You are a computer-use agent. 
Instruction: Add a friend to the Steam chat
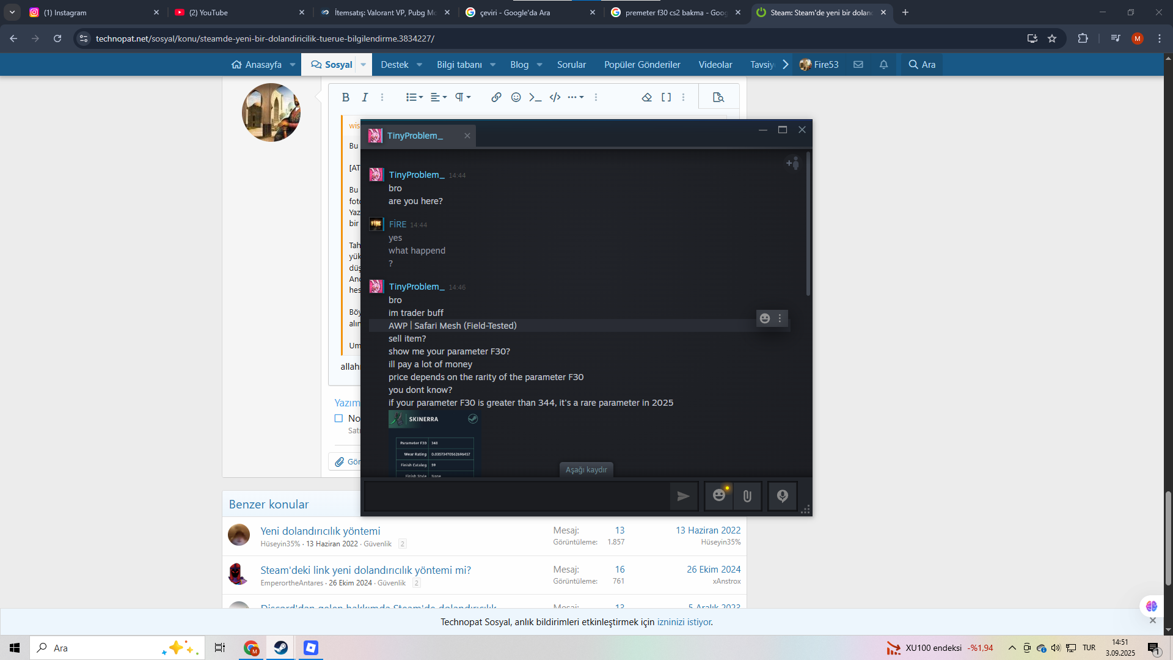[792, 163]
